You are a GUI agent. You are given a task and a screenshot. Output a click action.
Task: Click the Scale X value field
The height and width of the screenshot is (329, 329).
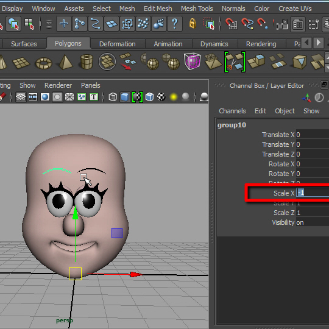[x=313, y=193]
